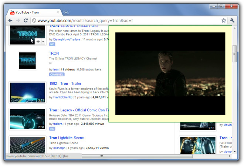Click the address bar URL field
244x166 pixels.
click(x=129, y=21)
